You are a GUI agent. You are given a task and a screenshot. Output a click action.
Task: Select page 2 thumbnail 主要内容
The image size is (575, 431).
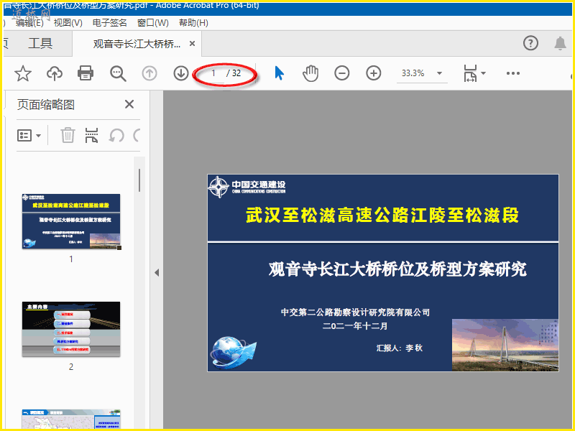pyautogui.click(x=71, y=329)
